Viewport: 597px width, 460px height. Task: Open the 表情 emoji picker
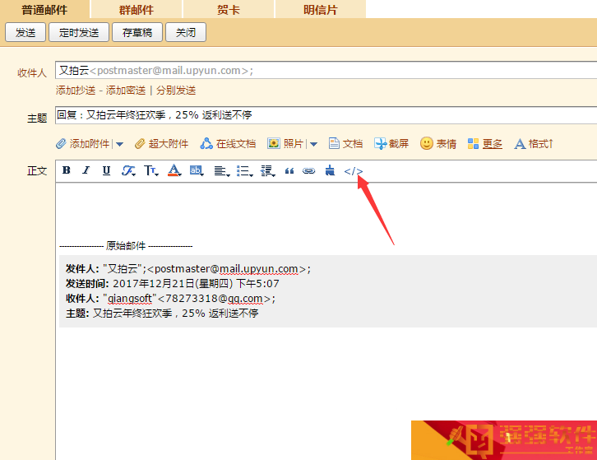(438, 143)
